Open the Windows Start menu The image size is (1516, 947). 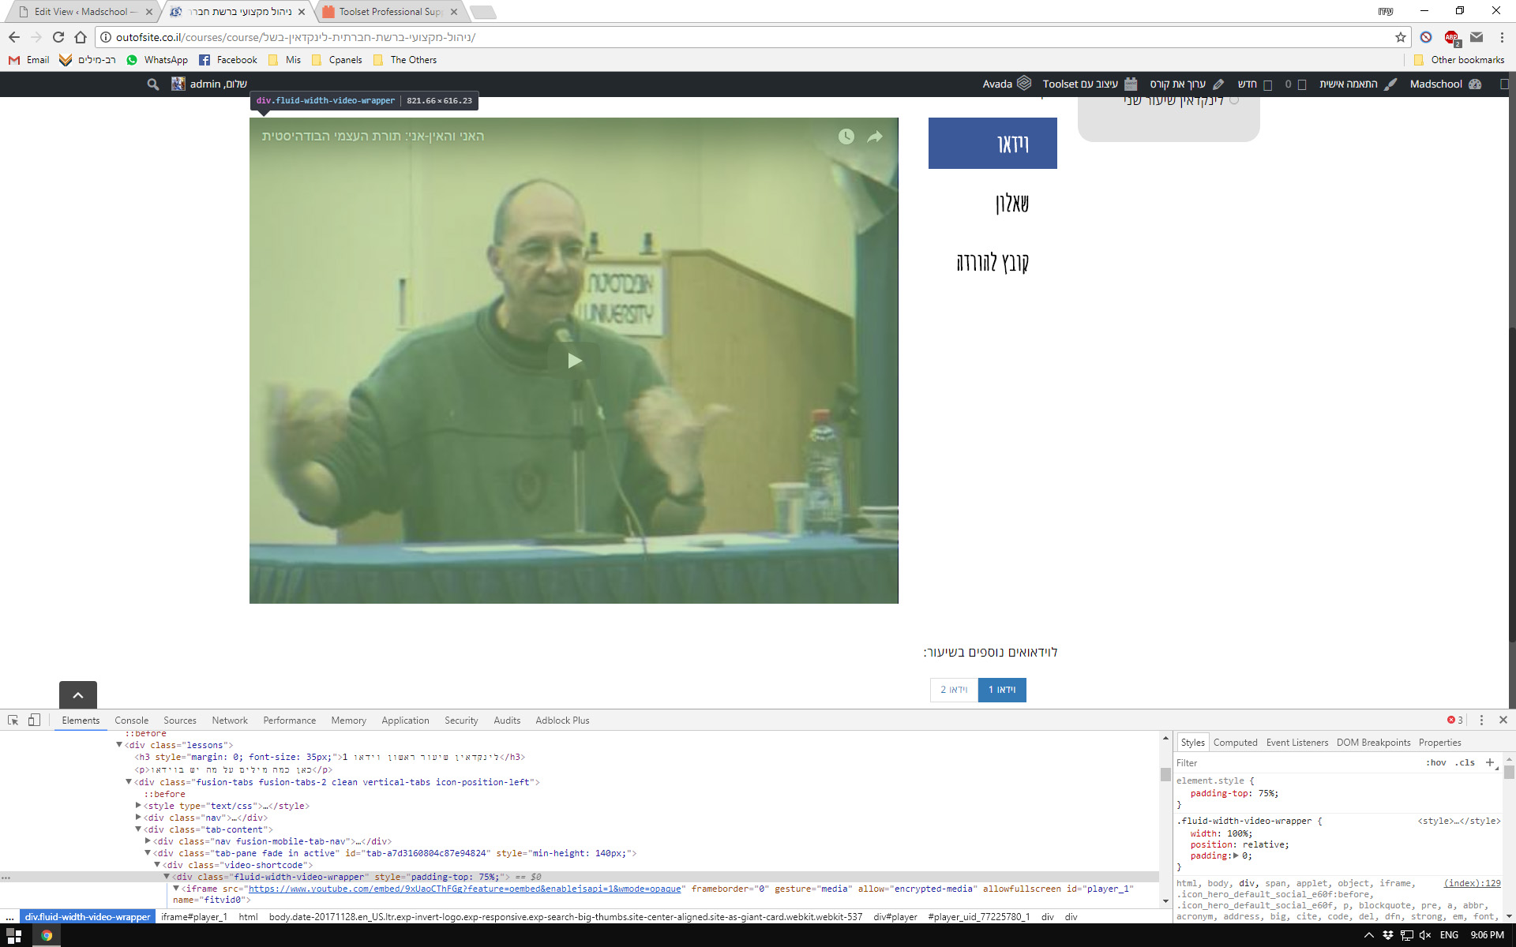[x=14, y=935]
